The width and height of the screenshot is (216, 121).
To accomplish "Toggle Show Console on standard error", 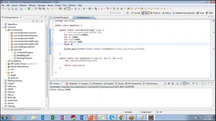I will (188, 83).
